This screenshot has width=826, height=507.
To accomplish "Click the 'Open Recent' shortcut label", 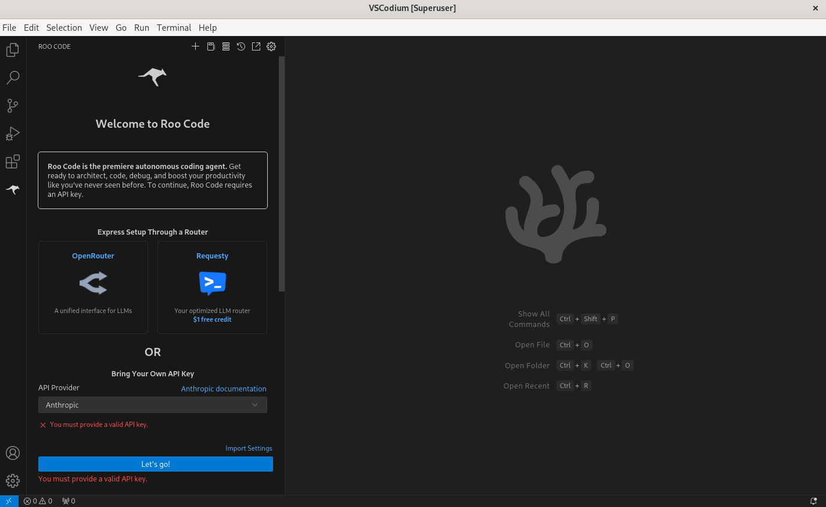I will pyautogui.click(x=526, y=386).
